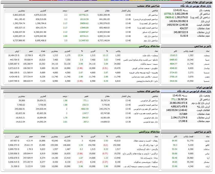Image resolution: width=215 pixels, height=174 pixels.
Task: Select the 'شبندر - پالایش نفت بندرعباس' row
Action: tap(81, 77)
